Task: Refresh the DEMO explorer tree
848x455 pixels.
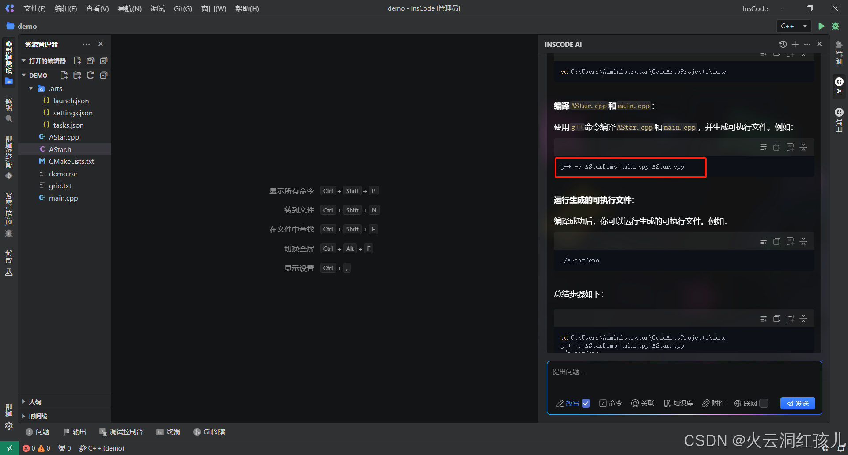Action: [90, 75]
